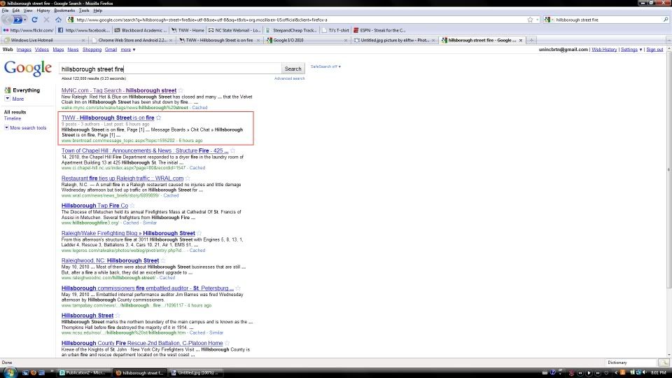Click the taskbar clock showing 8:01 PM

click(x=658, y=373)
